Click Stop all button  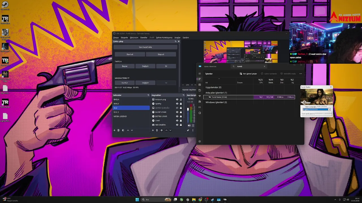pos(161,54)
